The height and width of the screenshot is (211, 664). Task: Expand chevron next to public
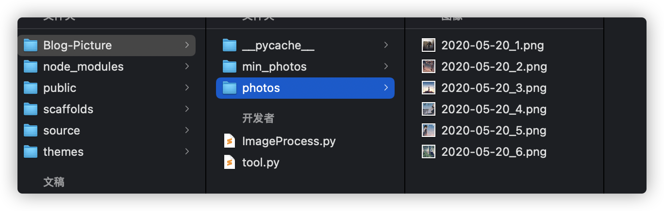point(187,88)
